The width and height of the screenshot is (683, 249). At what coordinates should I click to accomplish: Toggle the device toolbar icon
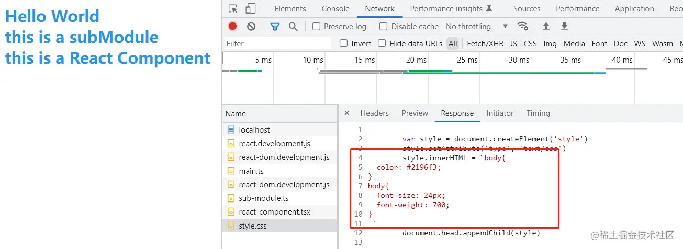pyautogui.click(x=250, y=9)
